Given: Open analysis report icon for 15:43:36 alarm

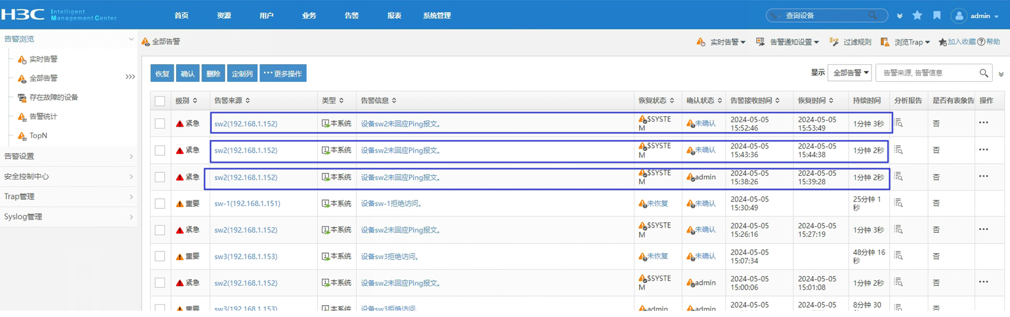Looking at the screenshot, I should click(899, 150).
